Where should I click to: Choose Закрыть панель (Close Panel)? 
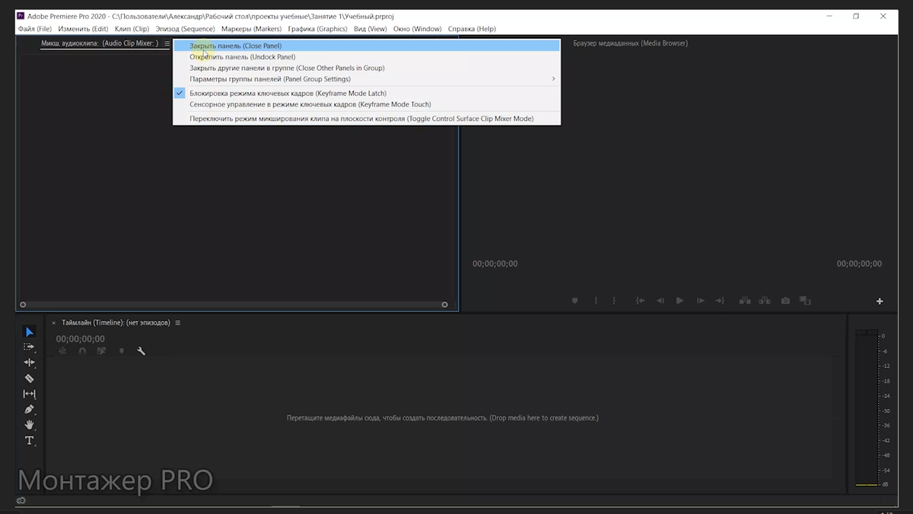(x=367, y=46)
